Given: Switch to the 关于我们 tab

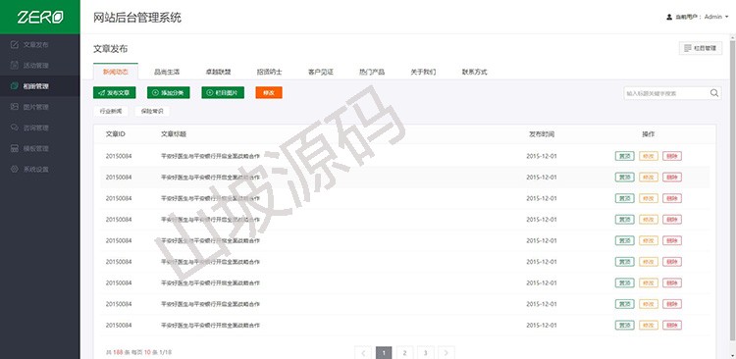Looking at the screenshot, I should (x=423, y=73).
